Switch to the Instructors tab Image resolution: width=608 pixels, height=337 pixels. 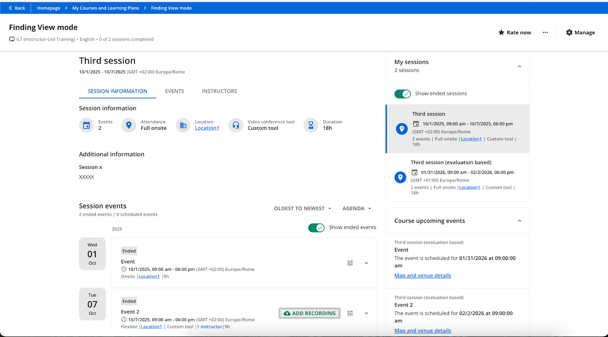tap(219, 91)
